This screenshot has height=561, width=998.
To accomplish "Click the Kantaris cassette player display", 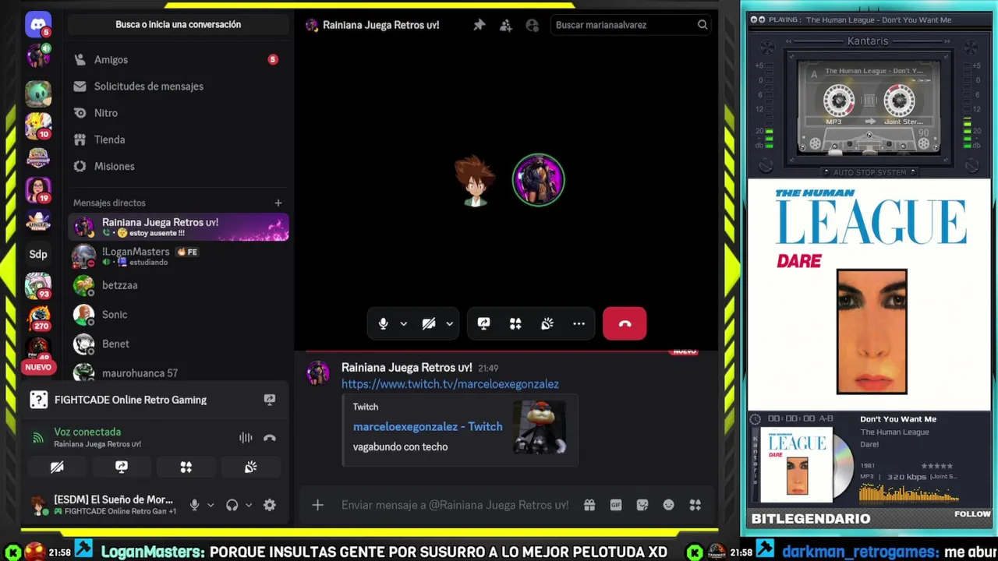I will [x=869, y=108].
